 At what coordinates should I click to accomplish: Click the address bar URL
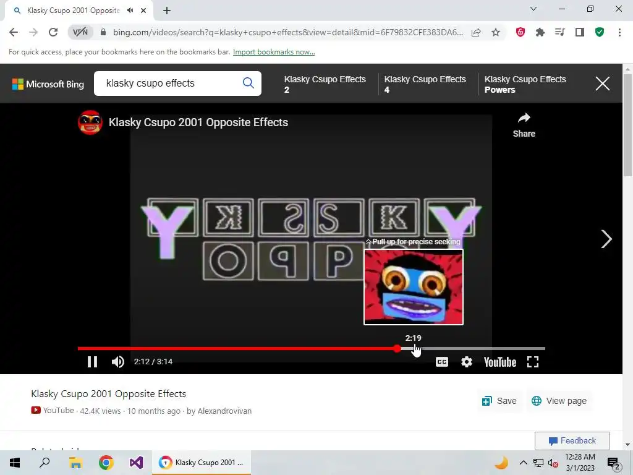point(288,32)
